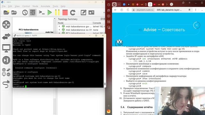Click Add a note icon in toolbar
This screenshot has height=115, width=205.
83,12
